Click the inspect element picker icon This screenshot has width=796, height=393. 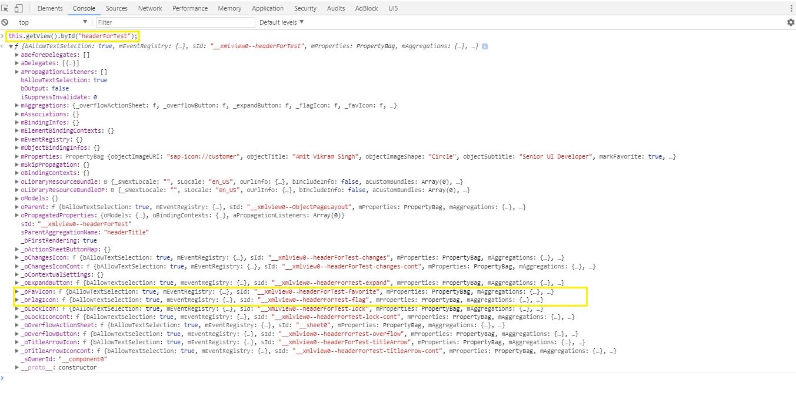click(5, 8)
